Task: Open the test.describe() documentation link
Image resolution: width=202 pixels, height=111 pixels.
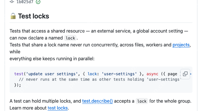Action: [x=98, y=101]
